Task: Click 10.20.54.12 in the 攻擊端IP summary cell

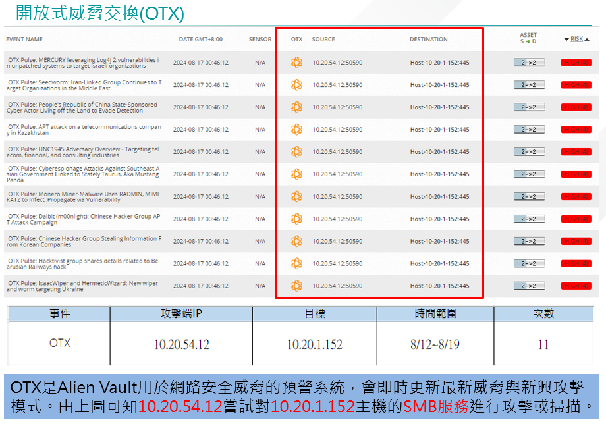Action: click(182, 344)
